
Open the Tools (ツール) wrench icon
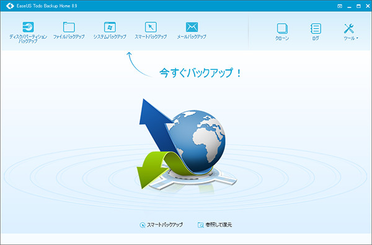pyautogui.click(x=349, y=28)
